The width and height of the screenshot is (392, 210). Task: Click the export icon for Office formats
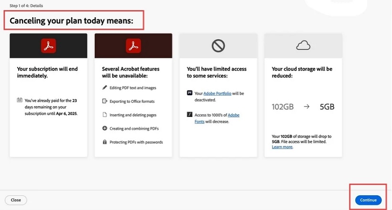pos(105,101)
